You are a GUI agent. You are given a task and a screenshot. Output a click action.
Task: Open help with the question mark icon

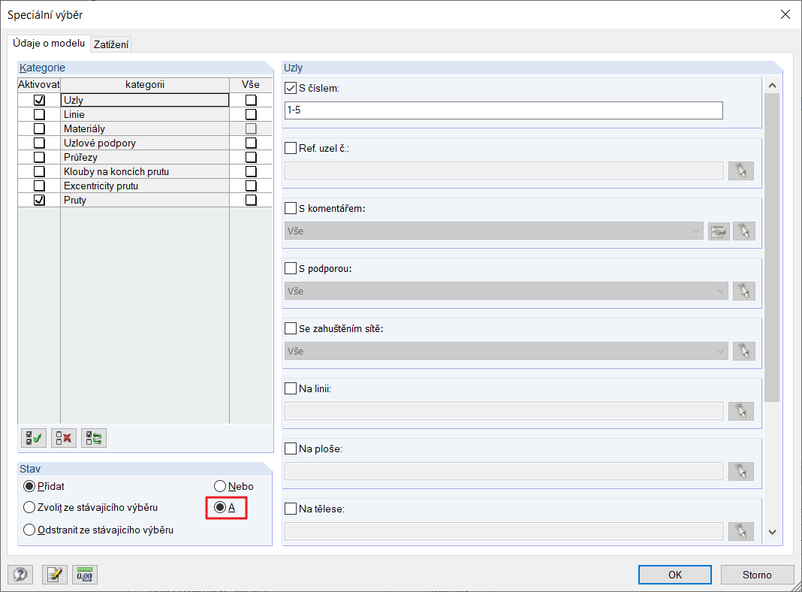click(x=19, y=575)
